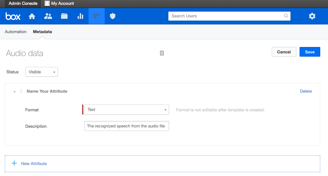328x176 pixels.
Task: Click the My Account avatar icon
Action: 47,3
